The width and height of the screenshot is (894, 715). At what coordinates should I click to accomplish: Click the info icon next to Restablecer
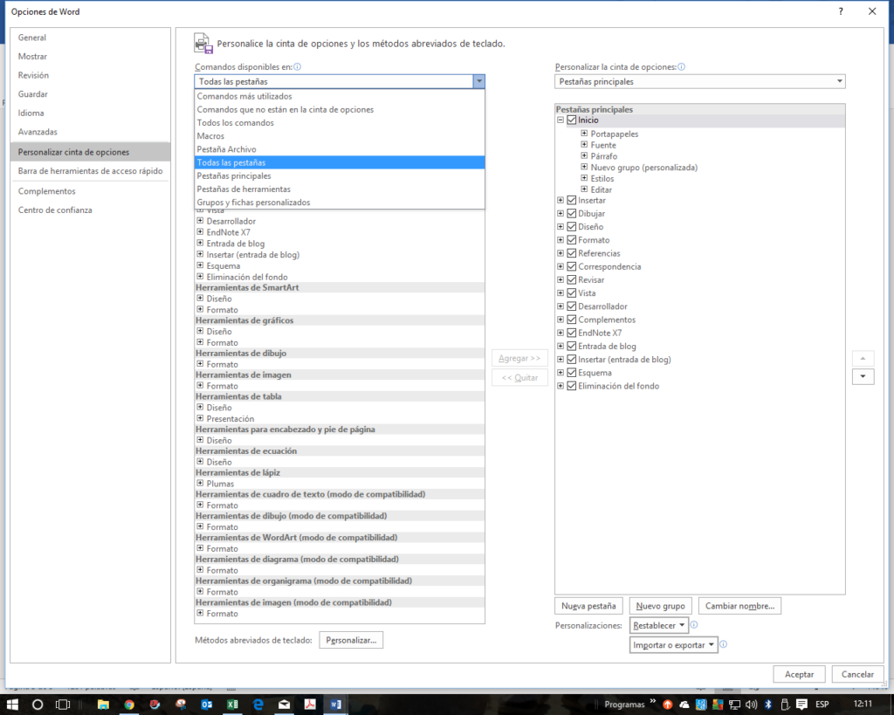(694, 625)
